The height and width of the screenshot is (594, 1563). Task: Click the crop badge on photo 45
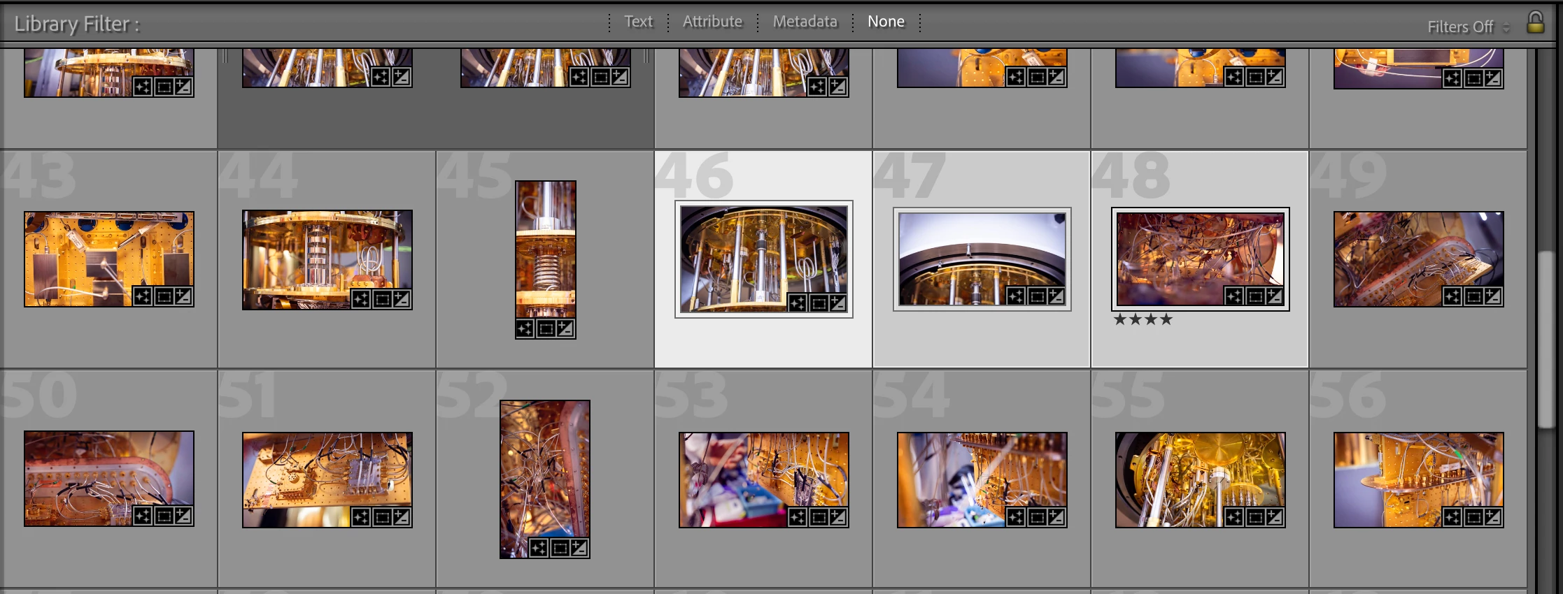coord(546,328)
